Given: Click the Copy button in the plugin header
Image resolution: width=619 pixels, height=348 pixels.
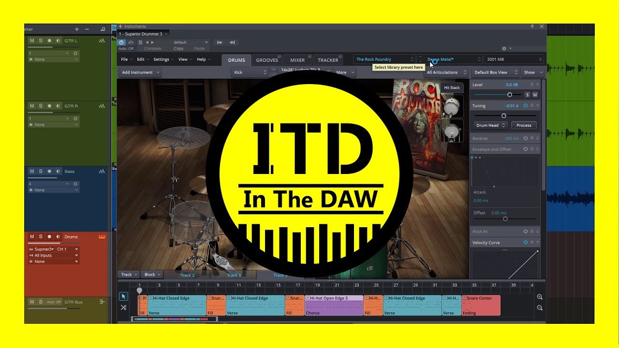Looking at the screenshot, I should (178, 48).
